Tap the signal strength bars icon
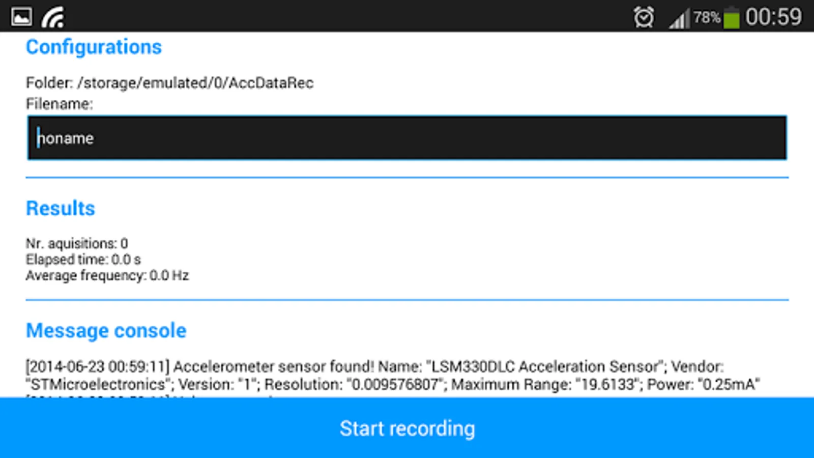814x458 pixels. [679, 19]
